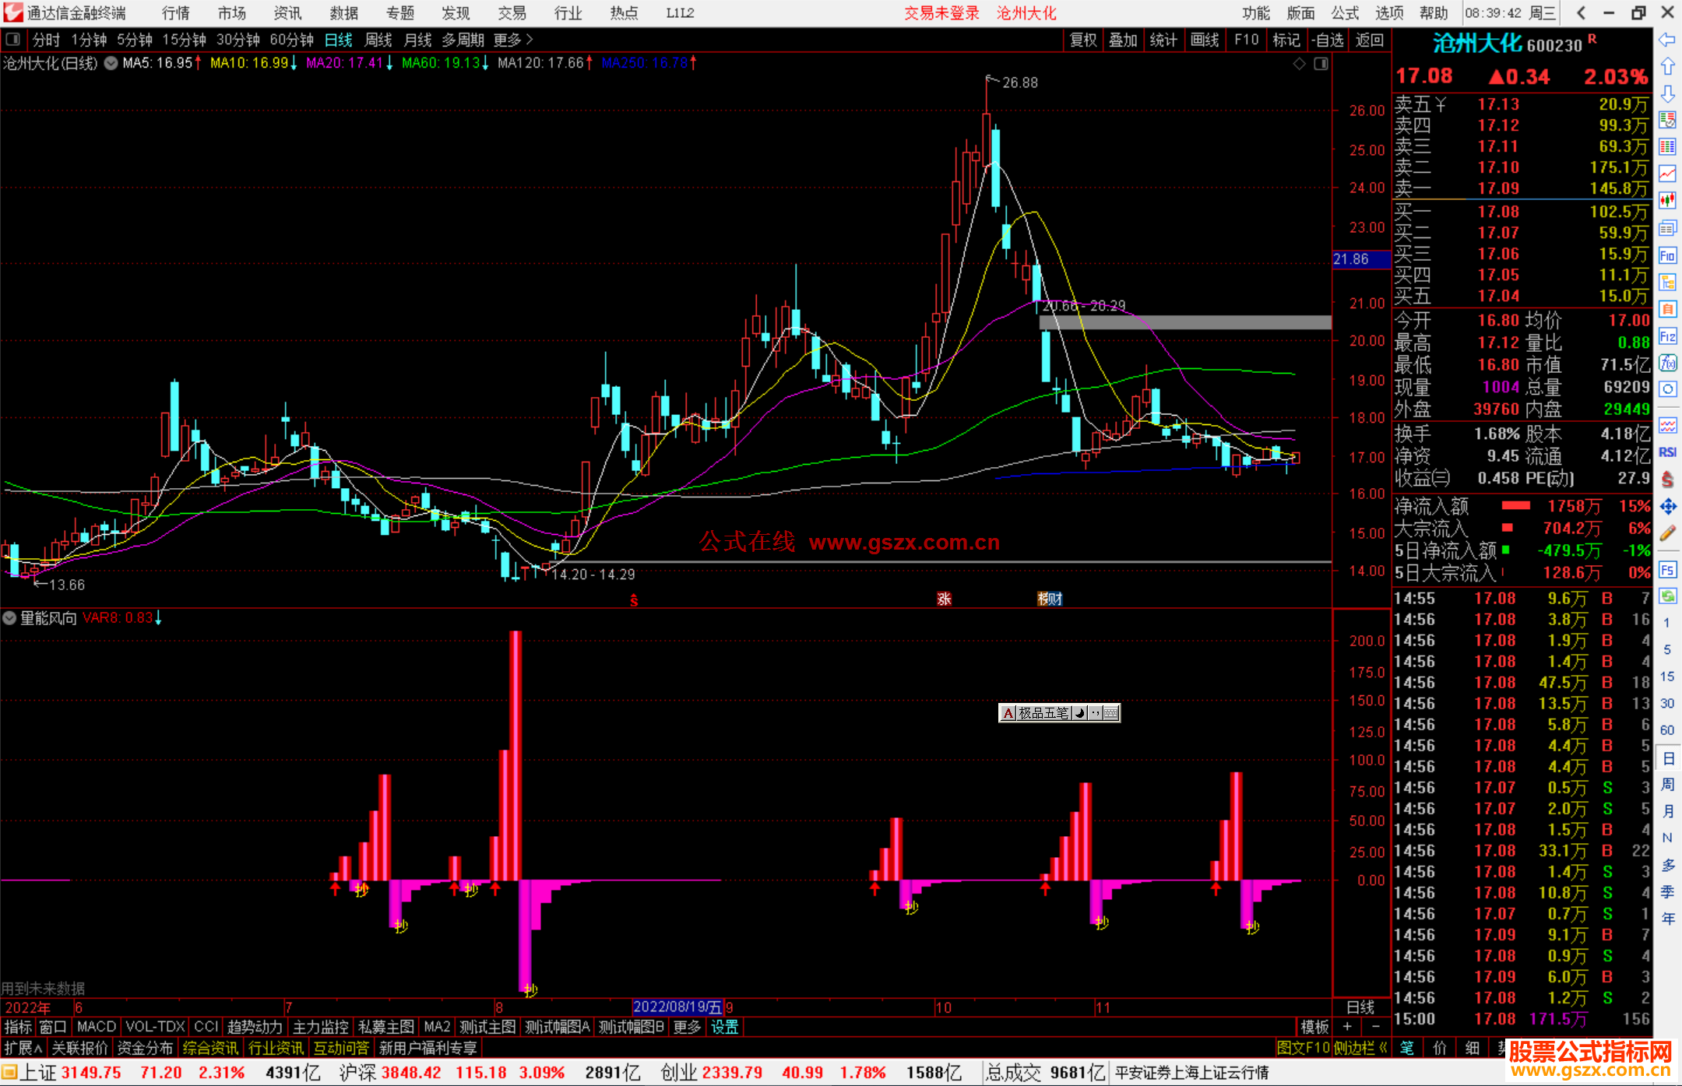Screen dimensions: 1682x1086
Task: Click the tallest red volume bar in August
Action: (x=516, y=755)
